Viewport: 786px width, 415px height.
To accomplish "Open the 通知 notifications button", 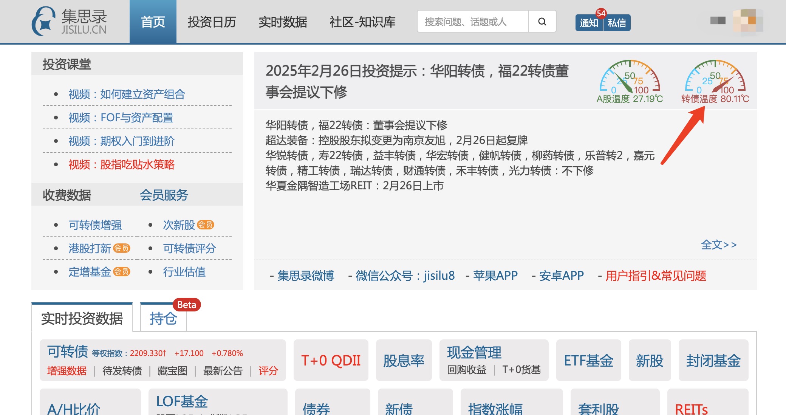I will click(x=589, y=23).
